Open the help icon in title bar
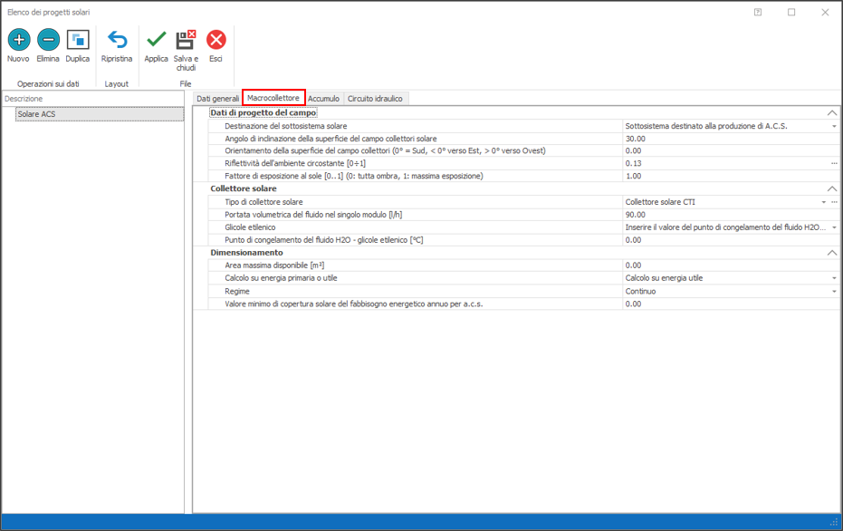843x531 pixels. click(x=758, y=13)
